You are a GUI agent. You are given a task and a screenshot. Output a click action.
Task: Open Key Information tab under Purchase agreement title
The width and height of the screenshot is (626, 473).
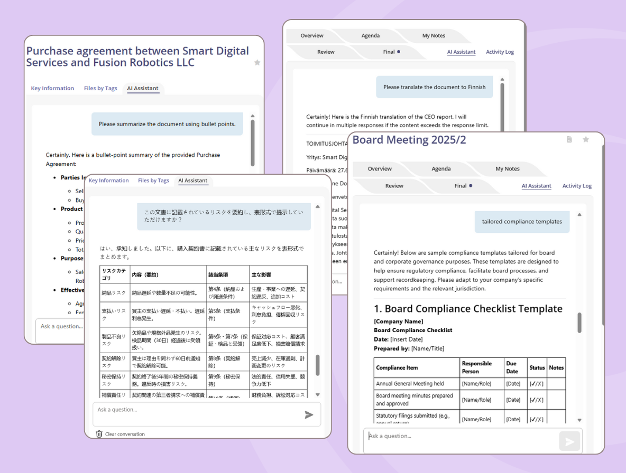(x=52, y=88)
